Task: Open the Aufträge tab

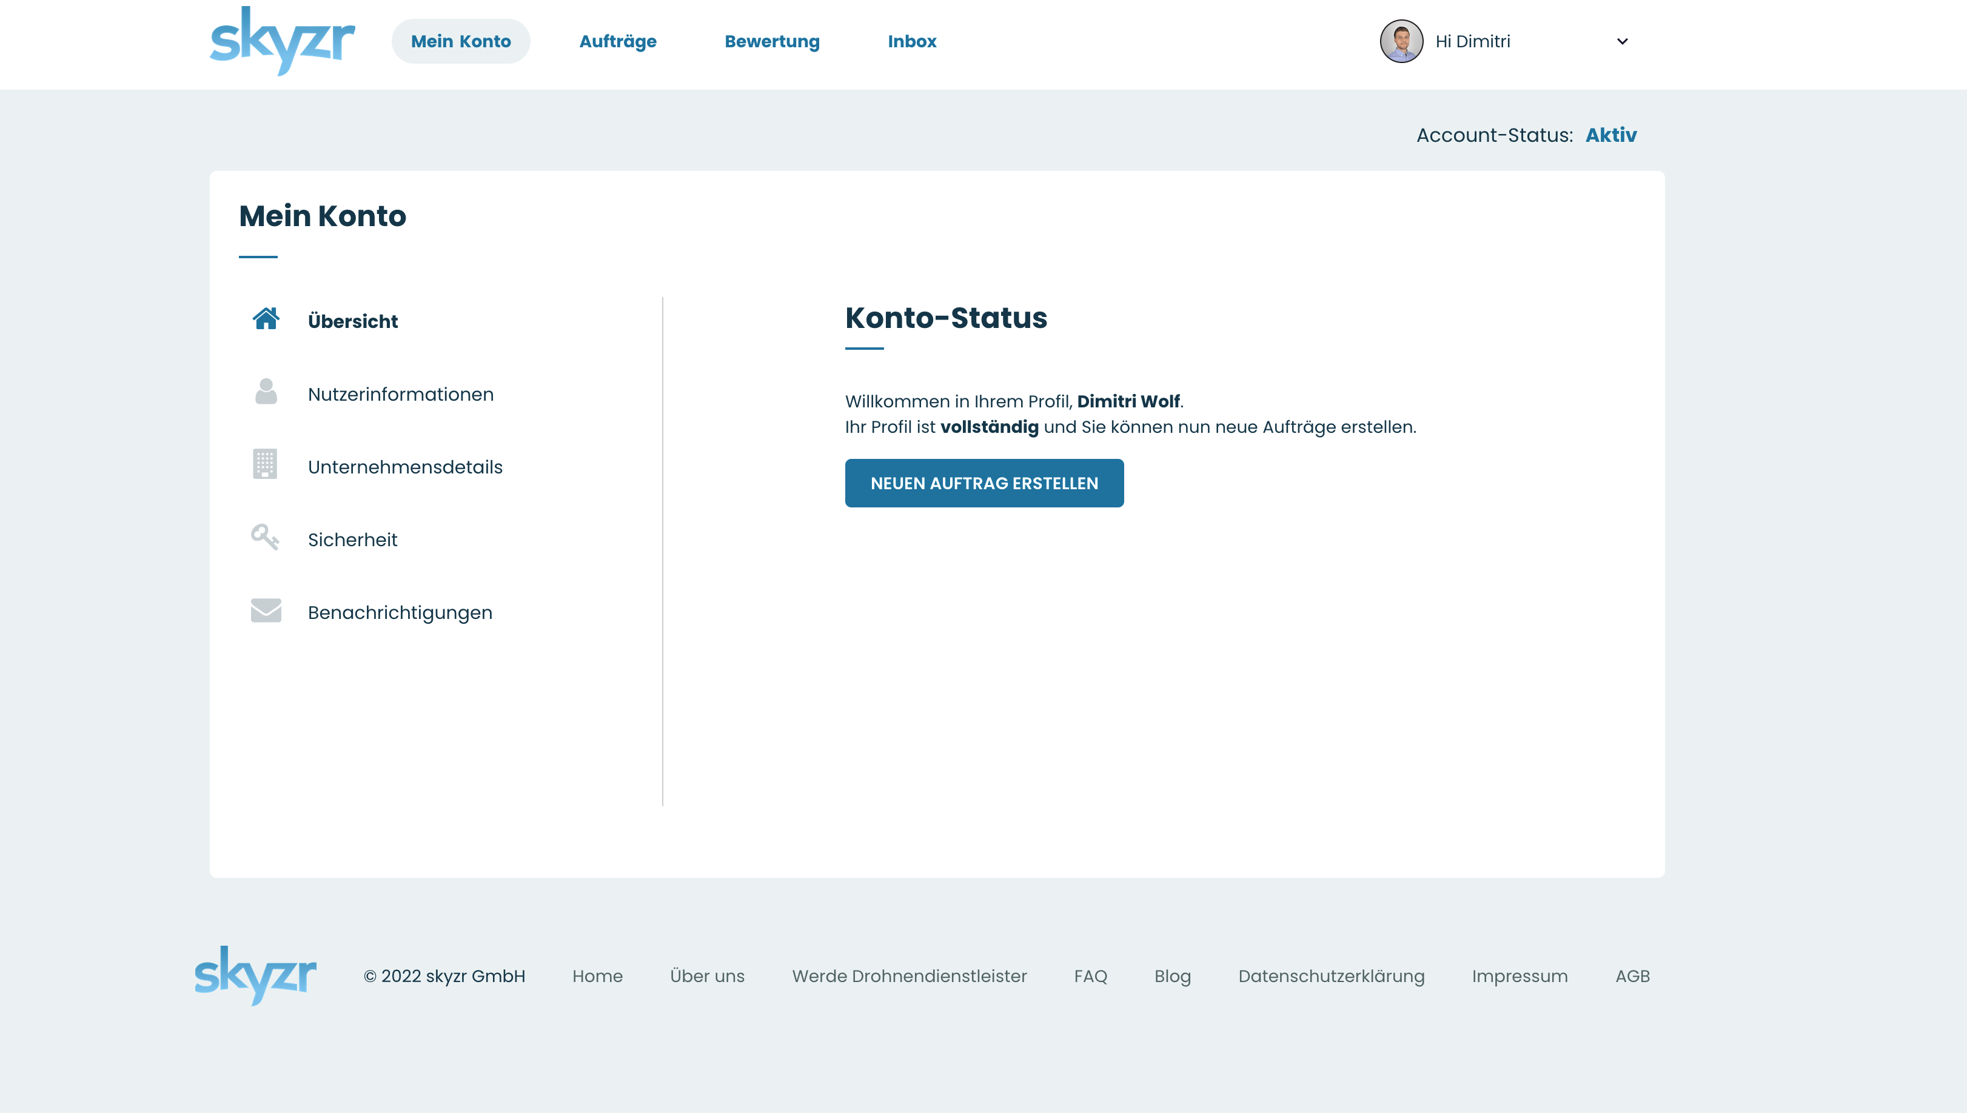Action: [618, 41]
